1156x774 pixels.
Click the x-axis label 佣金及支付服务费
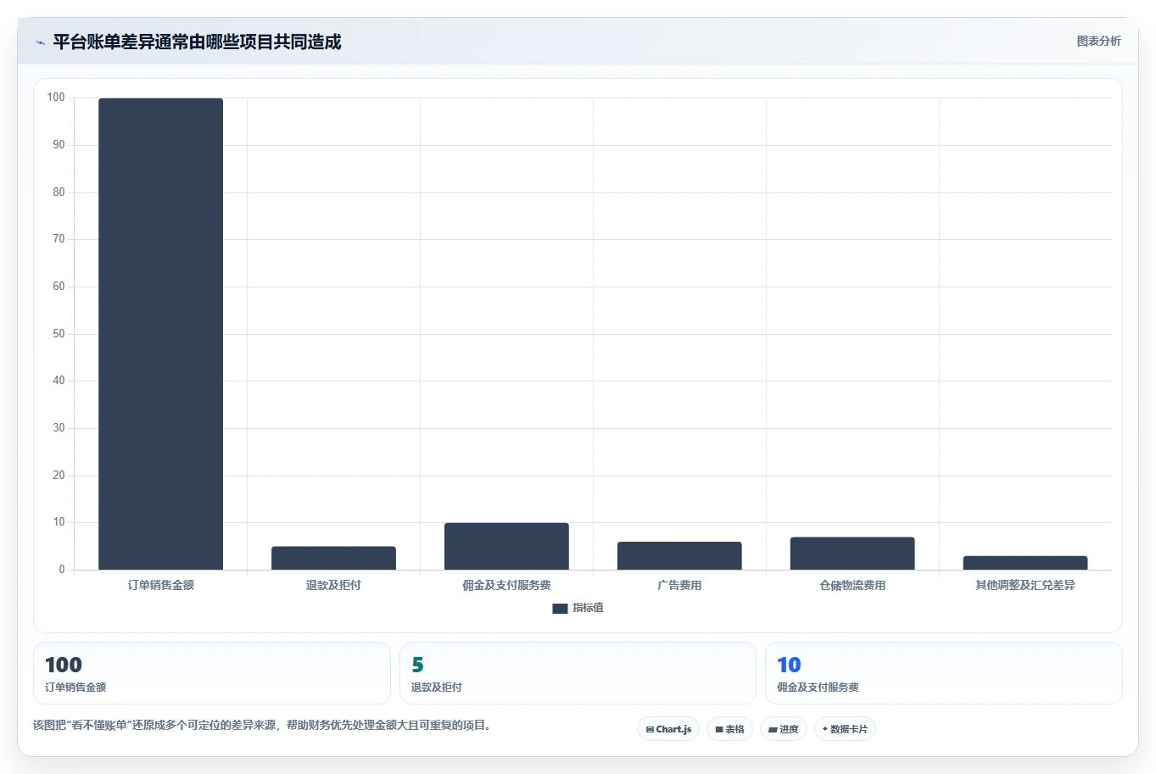(x=506, y=585)
